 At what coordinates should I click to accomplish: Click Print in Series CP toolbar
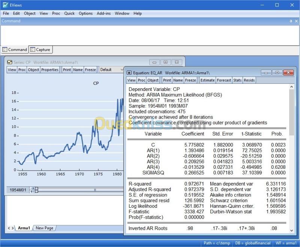67,70
